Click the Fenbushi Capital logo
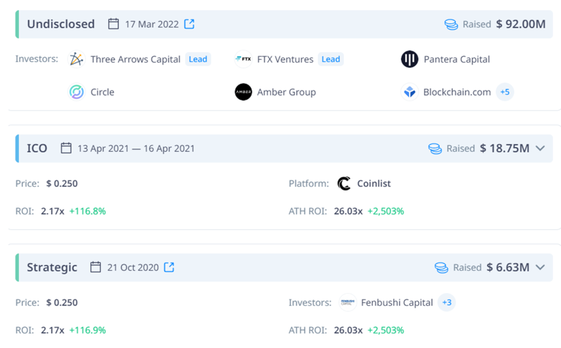The image size is (561, 348). [348, 303]
